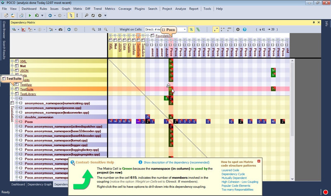Screen dimensions: 331x196
Task: Toggle the unbound rows and columns arrows icon
Action: click(x=223, y=29)
